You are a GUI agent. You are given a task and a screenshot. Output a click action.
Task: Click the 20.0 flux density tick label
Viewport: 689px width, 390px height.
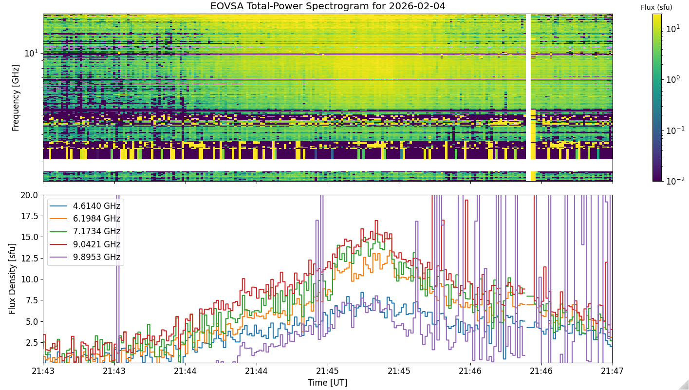click(x=31, y=195)
